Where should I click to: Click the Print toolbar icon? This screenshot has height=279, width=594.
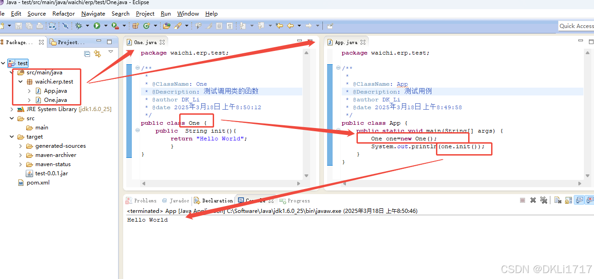click(39, 26)
